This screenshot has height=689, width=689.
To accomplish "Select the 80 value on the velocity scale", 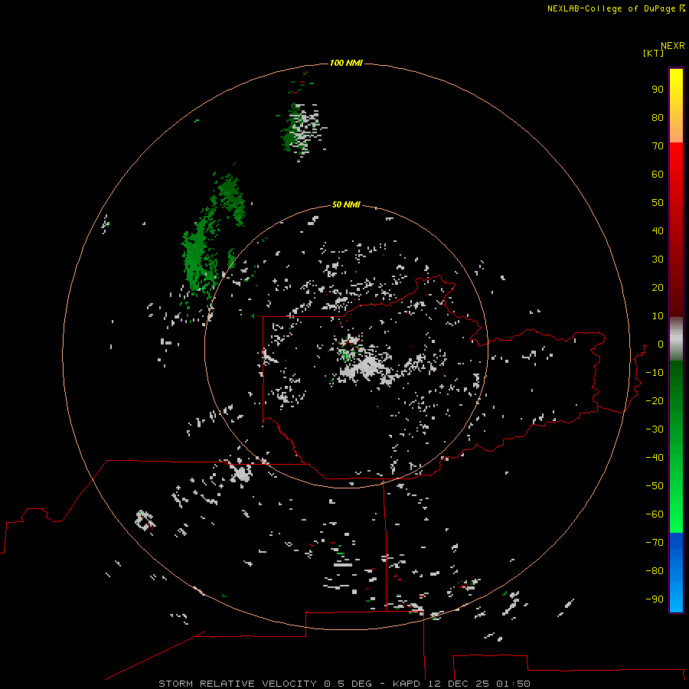I will 658,117.
